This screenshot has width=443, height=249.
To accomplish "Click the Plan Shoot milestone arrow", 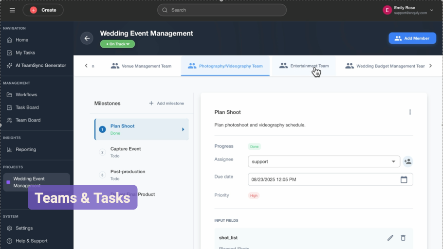I will 183,129.
